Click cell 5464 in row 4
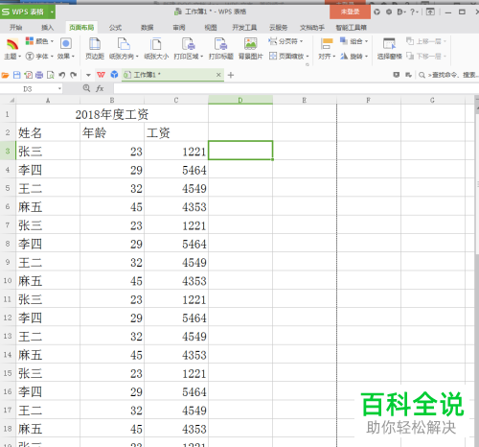Image resolution: width=479 pixels, height=447 pixels. [176, 170]
